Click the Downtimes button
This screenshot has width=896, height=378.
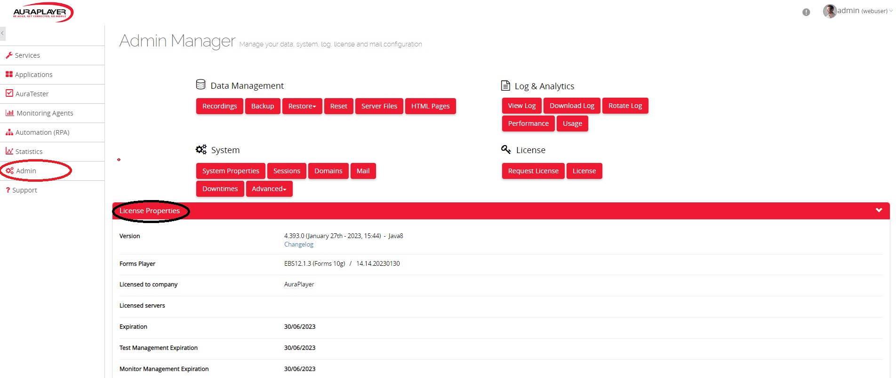pyautogui.click(x=220, y=189)
